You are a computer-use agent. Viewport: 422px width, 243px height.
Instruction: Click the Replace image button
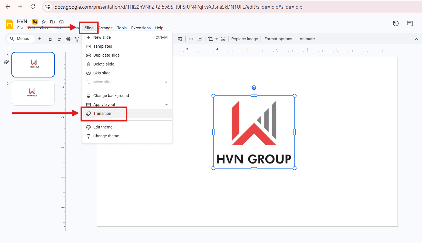pyautogui.click(x=244, y=39)
